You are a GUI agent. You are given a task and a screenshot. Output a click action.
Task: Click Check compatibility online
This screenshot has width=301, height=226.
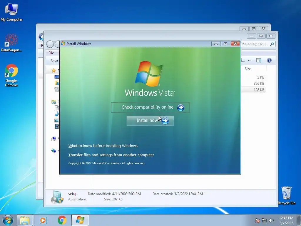click(150, 107)
